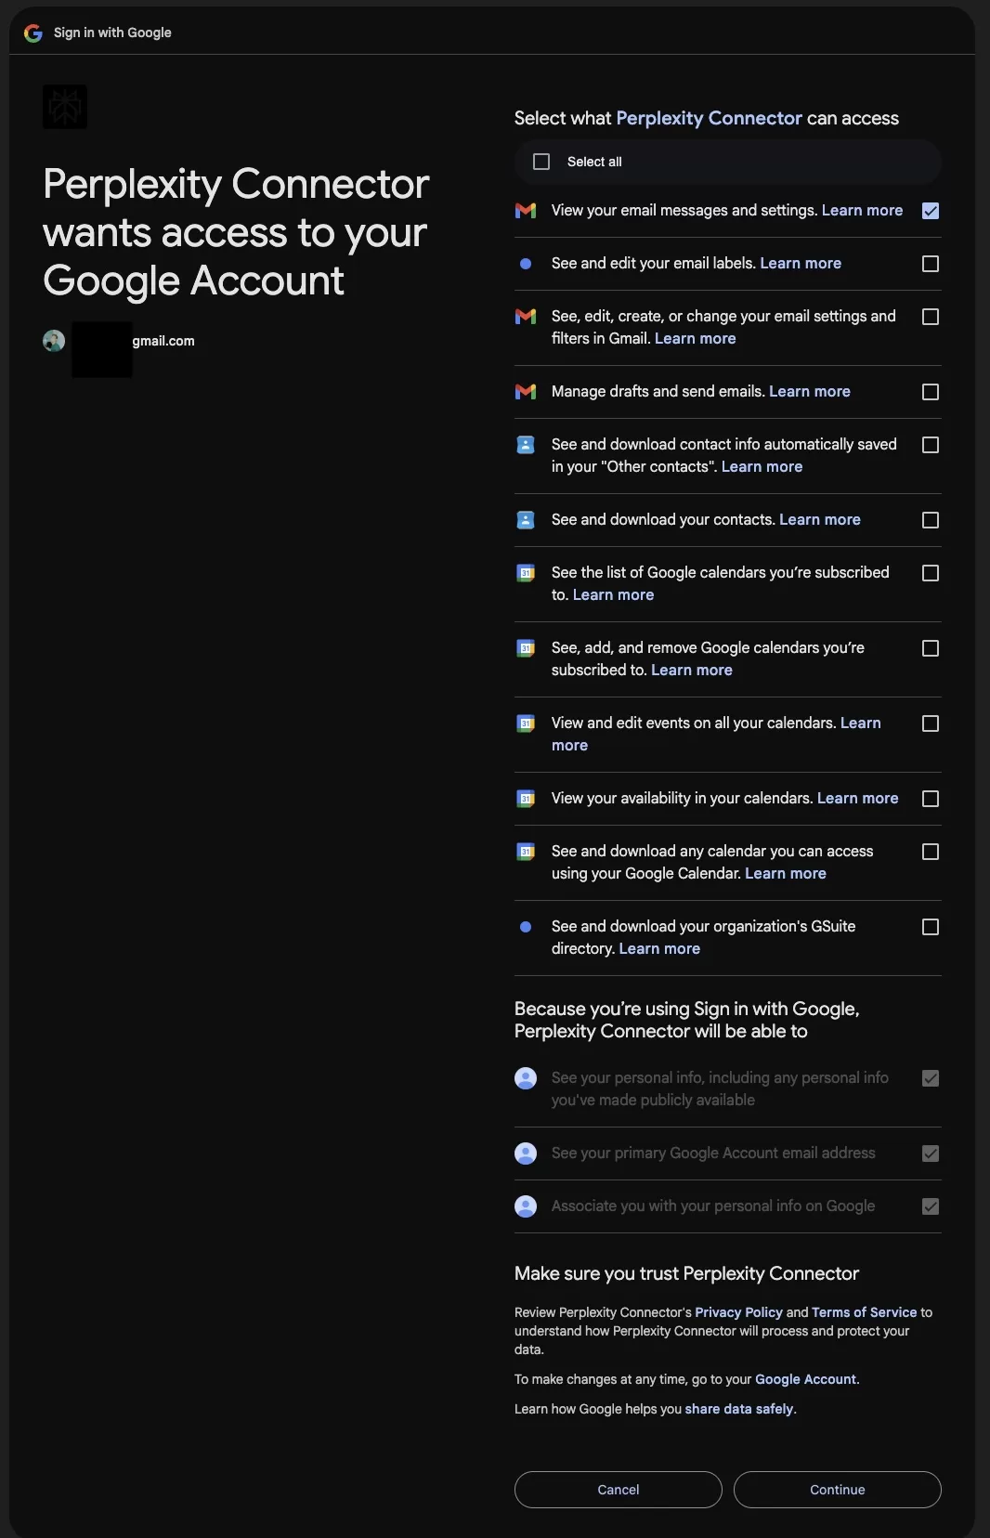Click contacts icon beside 'See and download your contacts'
Screen dimensions: 990x1538
pyautogui.click(x=526, y=520)
